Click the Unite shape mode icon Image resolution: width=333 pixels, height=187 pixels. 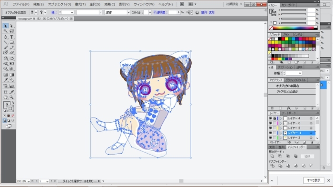point(273,156)
